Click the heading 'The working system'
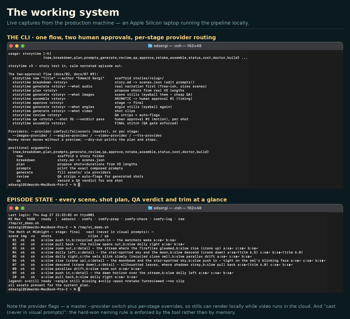The width and height of the screenshot is (350, 319). click(63, 12)
